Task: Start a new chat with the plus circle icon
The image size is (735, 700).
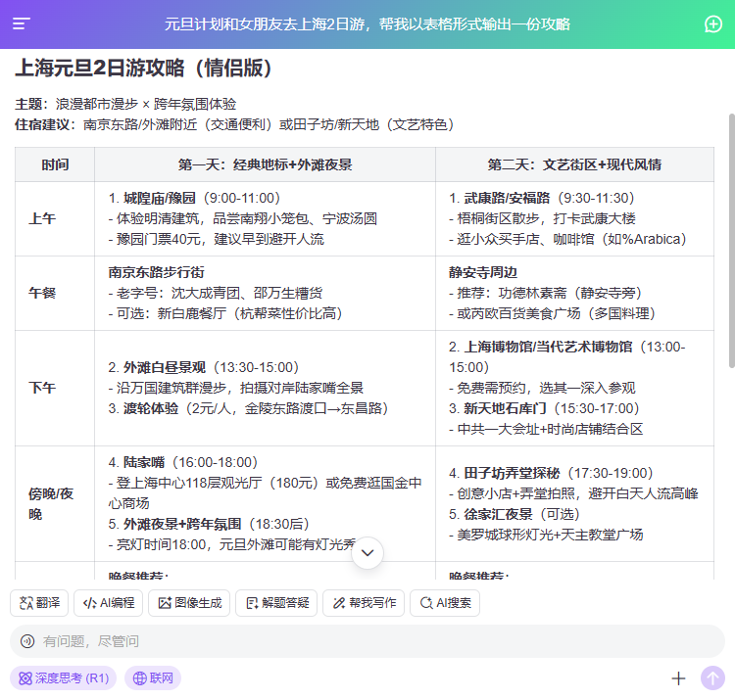Action: (x=713, y=23)
